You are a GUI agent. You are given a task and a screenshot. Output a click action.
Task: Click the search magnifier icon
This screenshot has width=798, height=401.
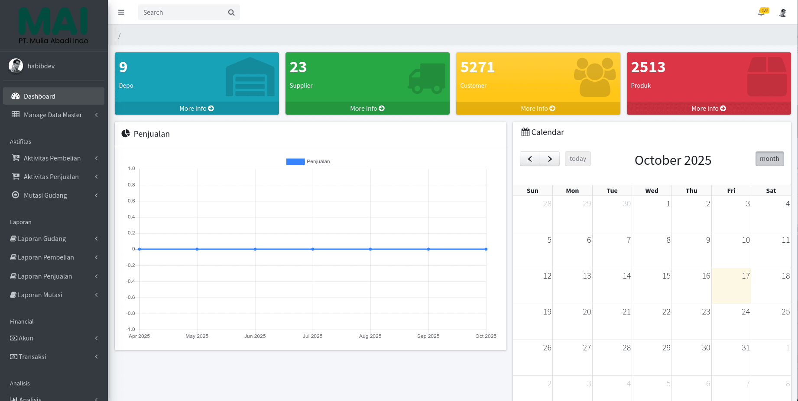(231, 13)
